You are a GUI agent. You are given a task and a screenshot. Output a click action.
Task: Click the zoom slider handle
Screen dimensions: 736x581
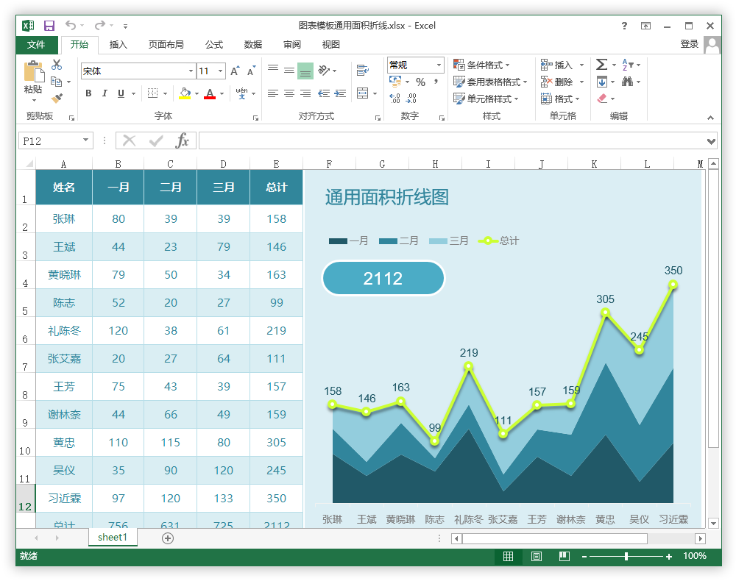click(626, 556)
